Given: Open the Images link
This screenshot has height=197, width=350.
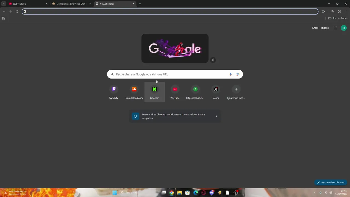Looking at the screenshot, I should tap(325, 28).
